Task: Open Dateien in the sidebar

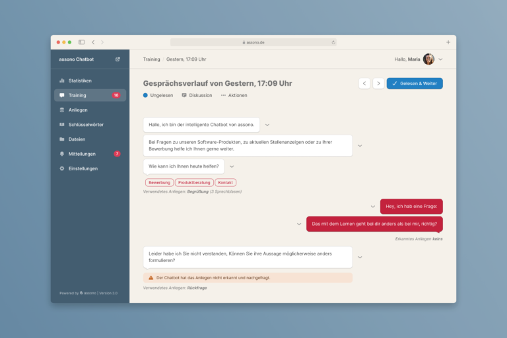Action: click(x=90, y=139)
